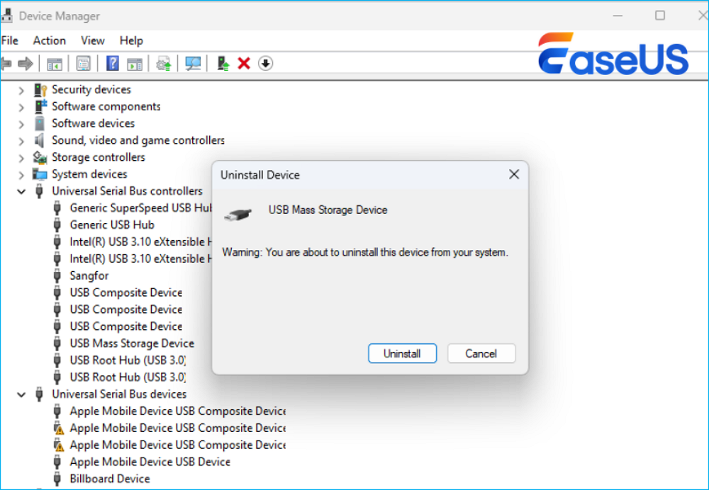Expand the Security devices category
Screen dimensions: 709x490
tap(21, 90)
